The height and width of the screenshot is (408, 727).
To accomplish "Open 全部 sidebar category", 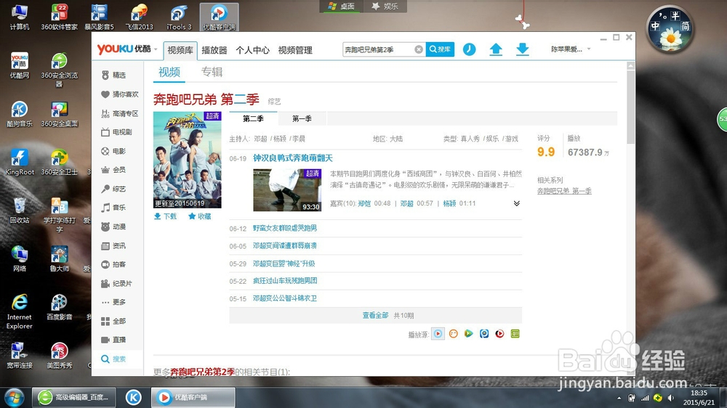I will (114, 321).
